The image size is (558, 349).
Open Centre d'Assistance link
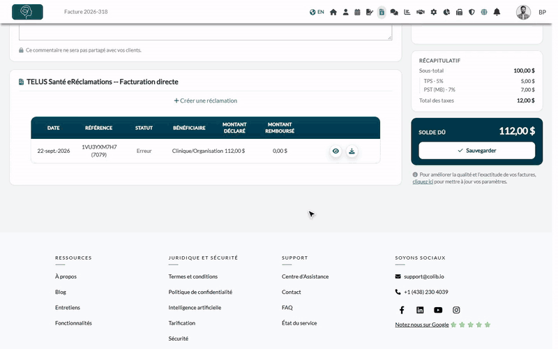coord(305,276)
